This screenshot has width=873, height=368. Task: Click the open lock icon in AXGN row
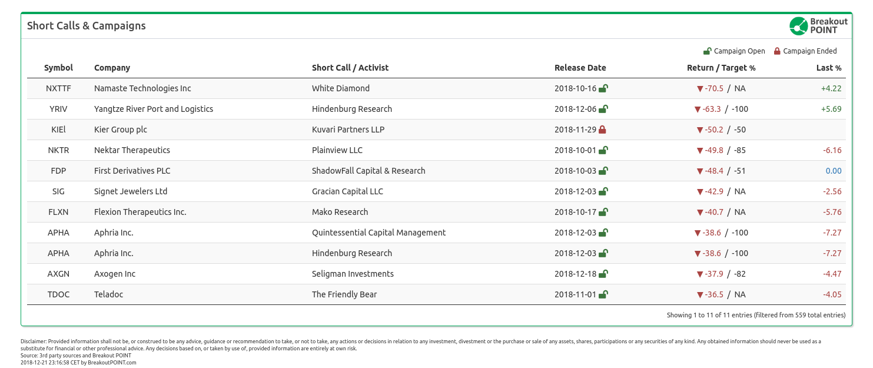tap(603, 274)
